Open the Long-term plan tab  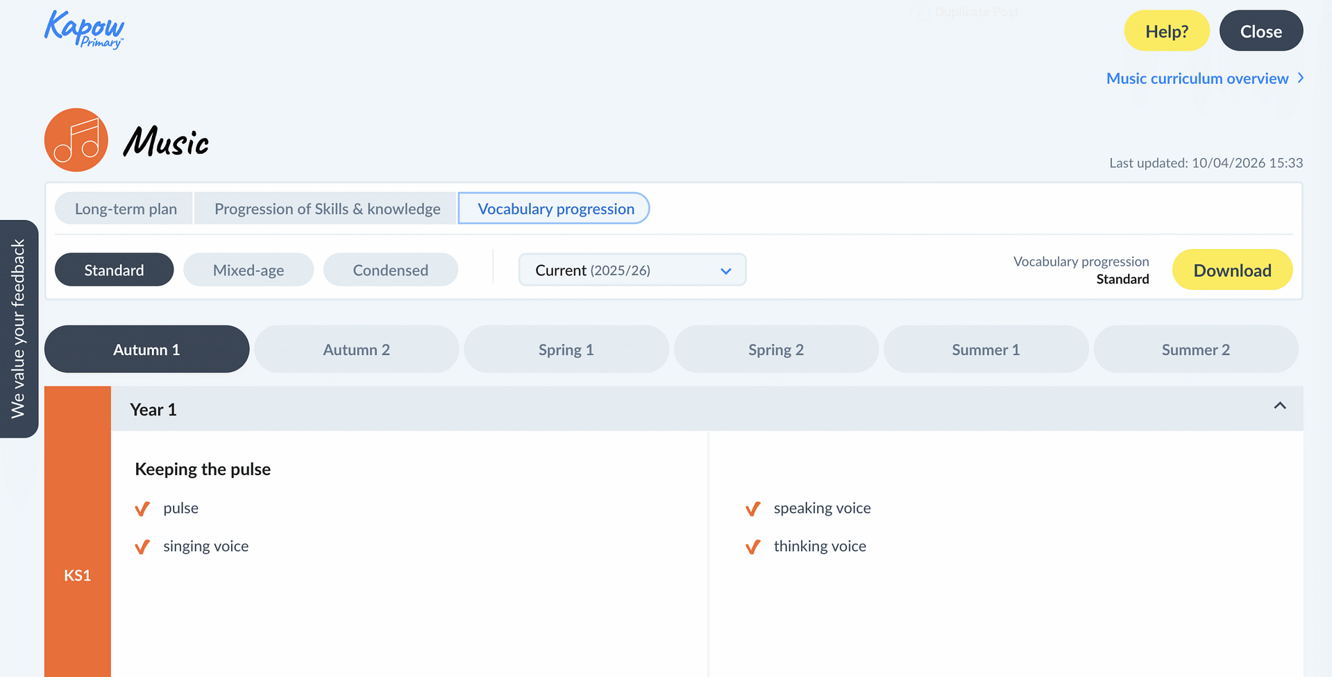(x=126, y=209)
